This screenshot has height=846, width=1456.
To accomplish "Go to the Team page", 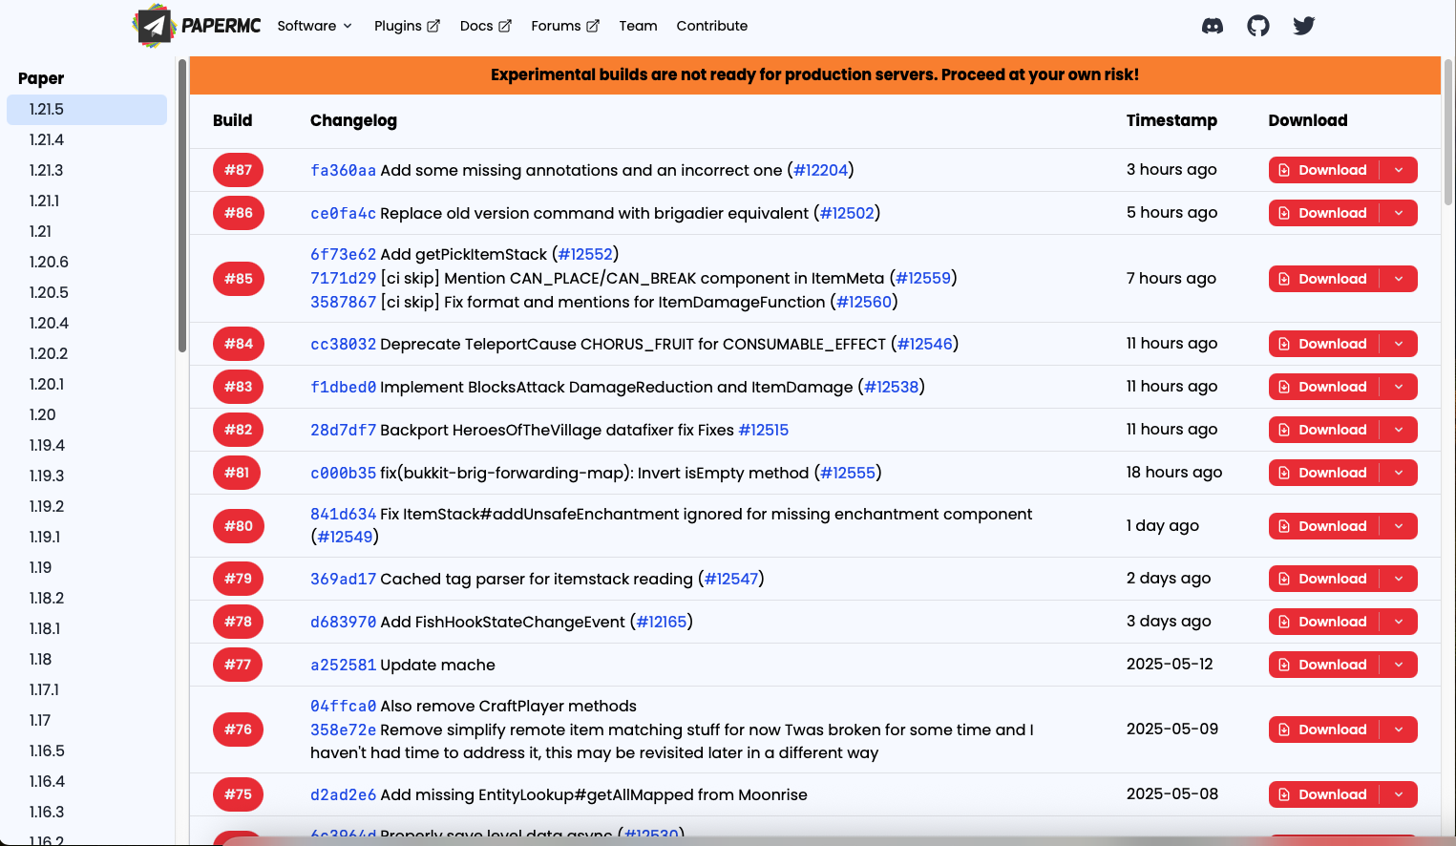I will coord(638,26).
